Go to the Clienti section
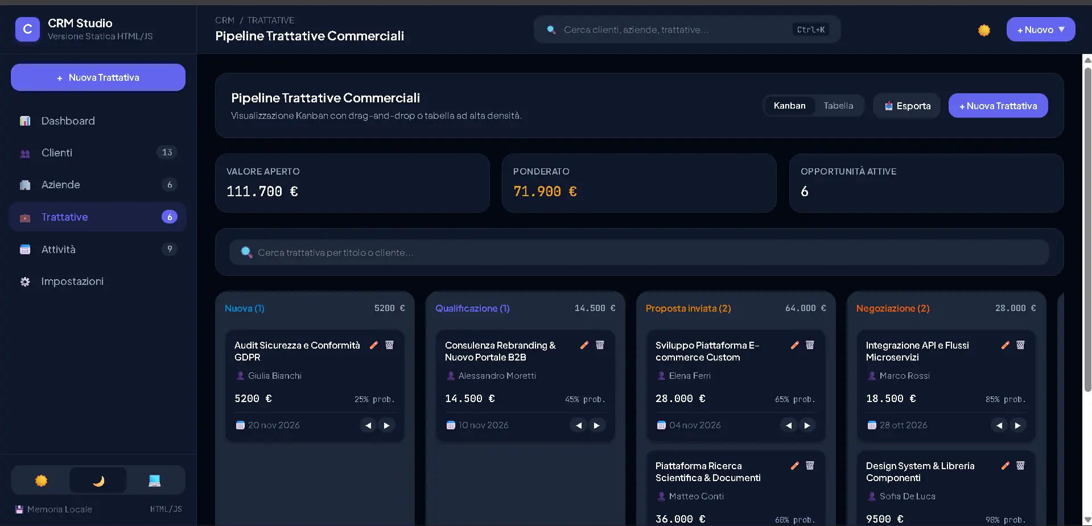Screen dimensions: 1092x526 [x=98, y=152]
